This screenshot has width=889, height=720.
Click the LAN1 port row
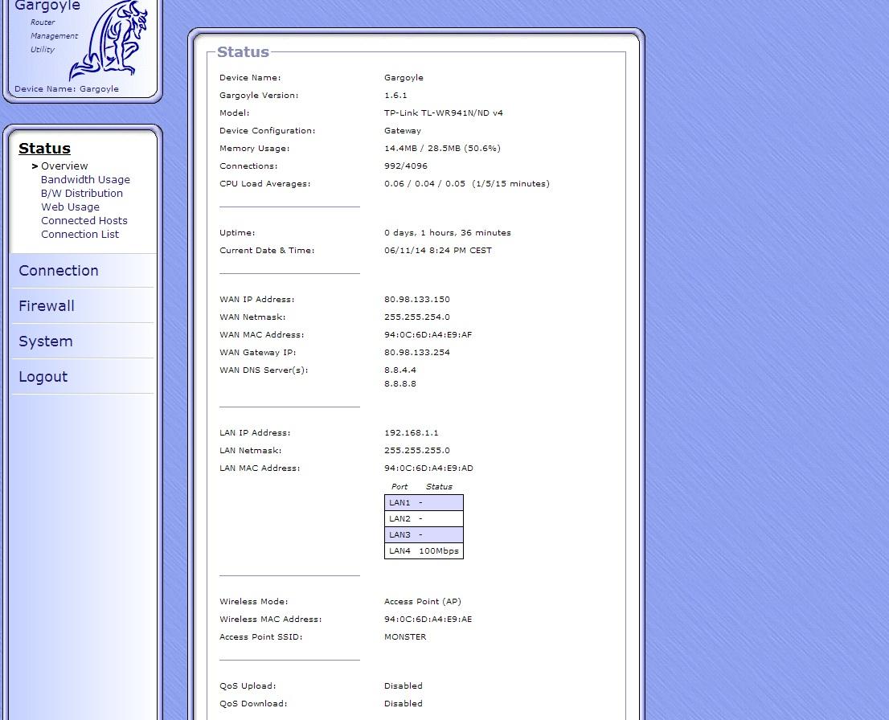pos(424,503)
